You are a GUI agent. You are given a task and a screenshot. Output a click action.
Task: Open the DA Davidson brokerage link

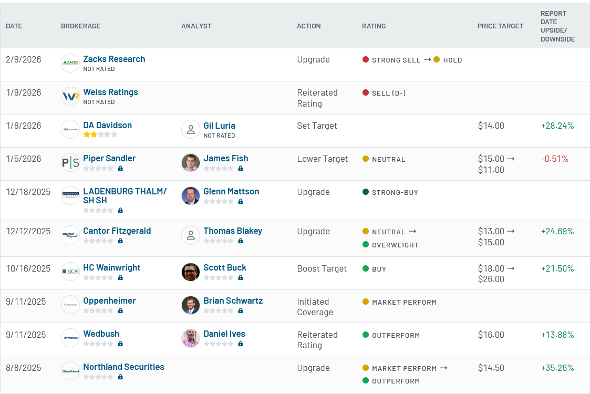tap(107, 126)
